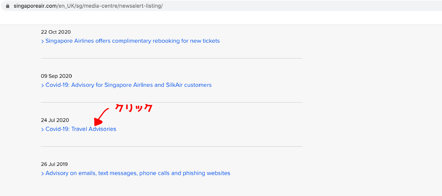Click the 22 Oct 2020 date label

pos(56,32)
